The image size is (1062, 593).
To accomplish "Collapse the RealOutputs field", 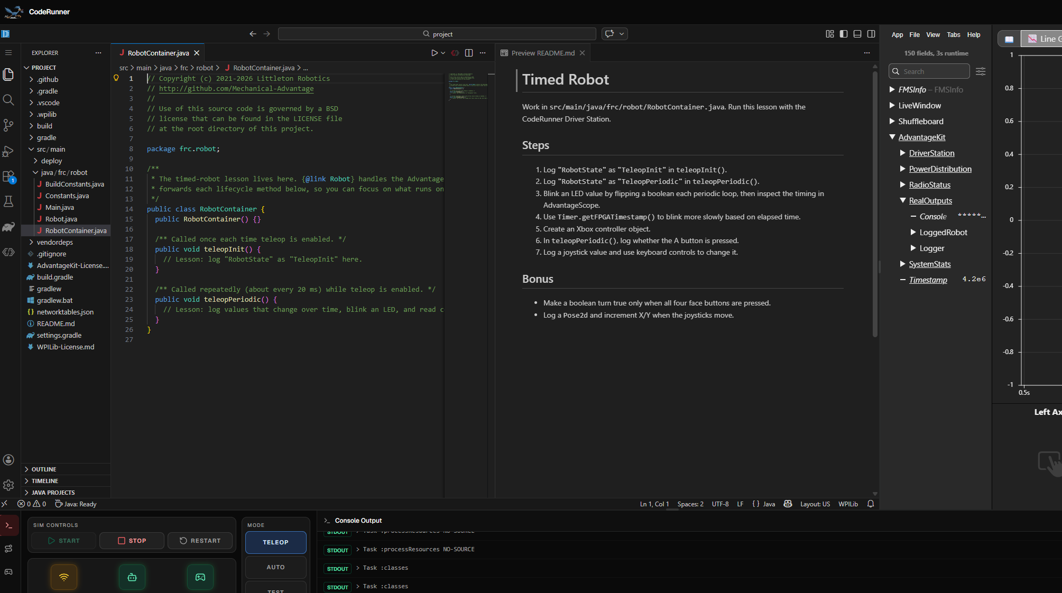I will [x=903, y=200].
